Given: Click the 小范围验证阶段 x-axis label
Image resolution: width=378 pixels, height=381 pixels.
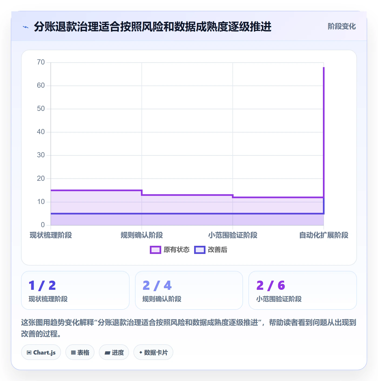Looking at the screenshot, I should click(233, 235).
